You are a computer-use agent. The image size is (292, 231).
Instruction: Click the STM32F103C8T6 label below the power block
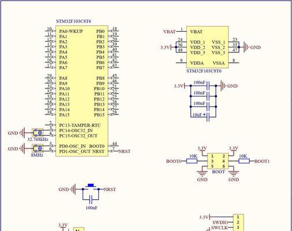[x=204, y=71]
